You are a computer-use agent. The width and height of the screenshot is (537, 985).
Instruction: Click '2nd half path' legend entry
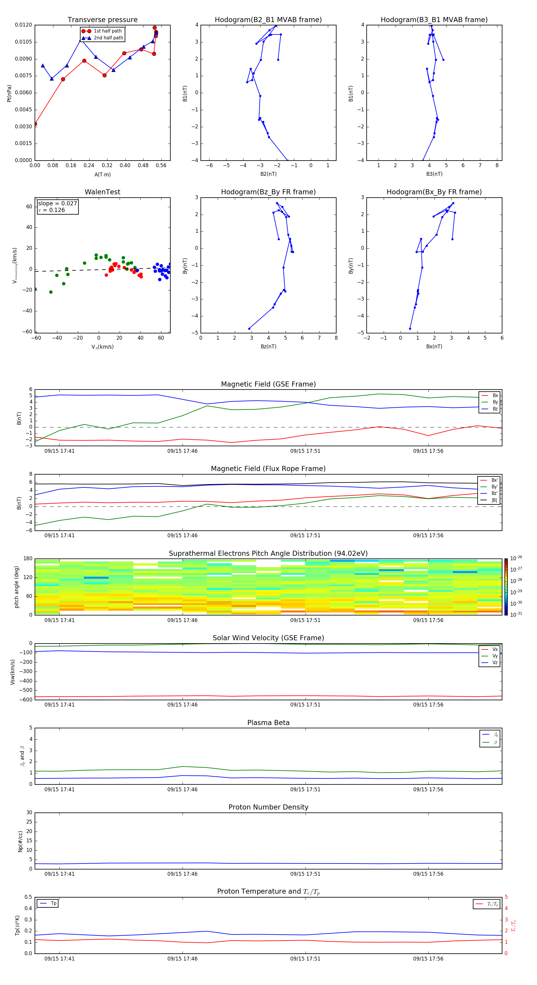102,38
